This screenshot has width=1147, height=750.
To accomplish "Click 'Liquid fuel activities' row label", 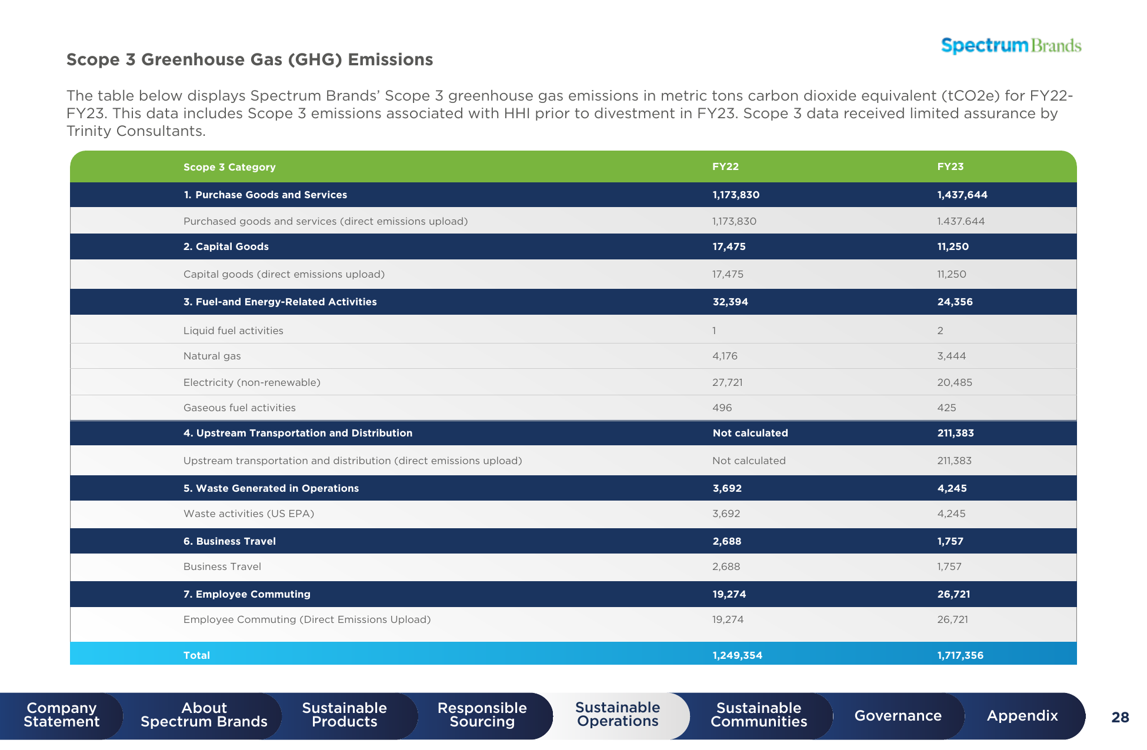I will (x=234, y=331).
